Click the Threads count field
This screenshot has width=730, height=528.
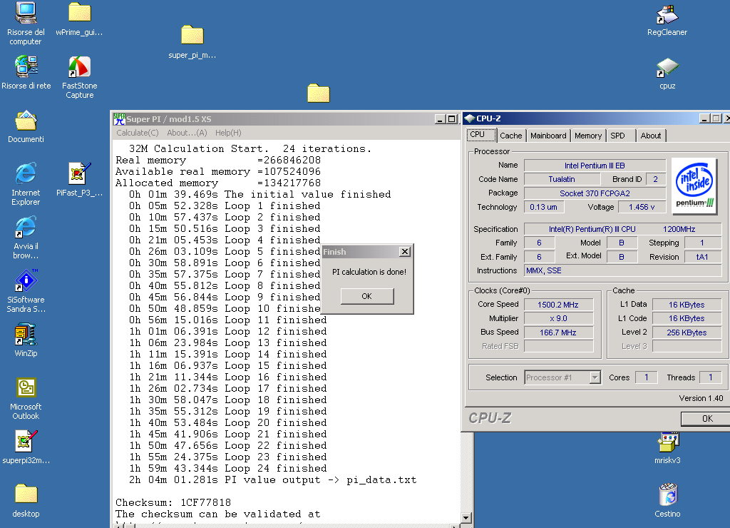coord(711,377)
